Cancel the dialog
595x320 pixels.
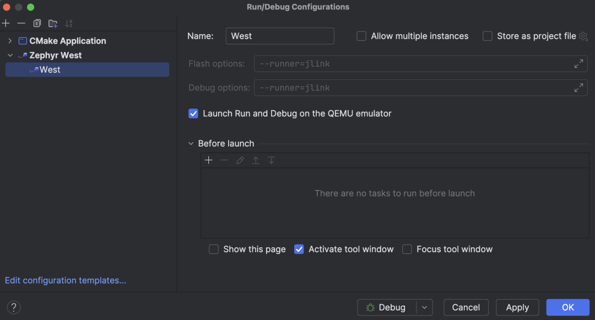(466, 307)
